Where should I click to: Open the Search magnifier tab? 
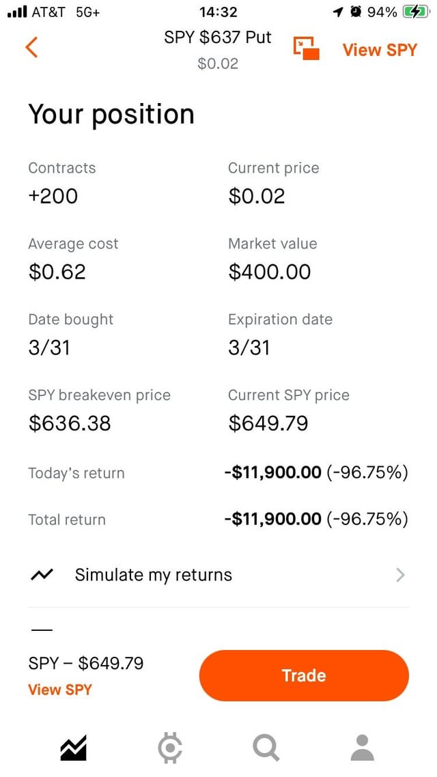(x=266, y=747)
